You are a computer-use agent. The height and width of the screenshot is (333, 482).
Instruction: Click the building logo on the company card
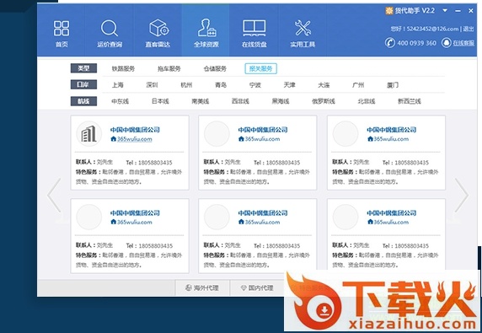(88, 134)
